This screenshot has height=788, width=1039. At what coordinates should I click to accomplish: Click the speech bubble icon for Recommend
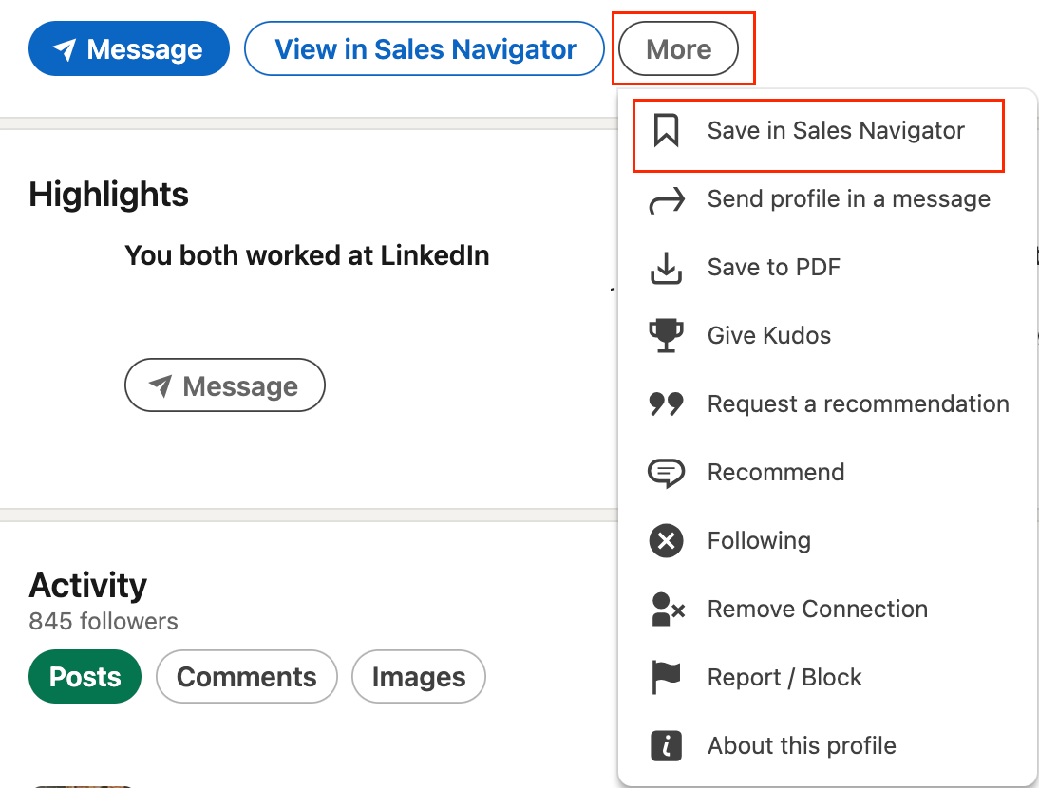666,473
